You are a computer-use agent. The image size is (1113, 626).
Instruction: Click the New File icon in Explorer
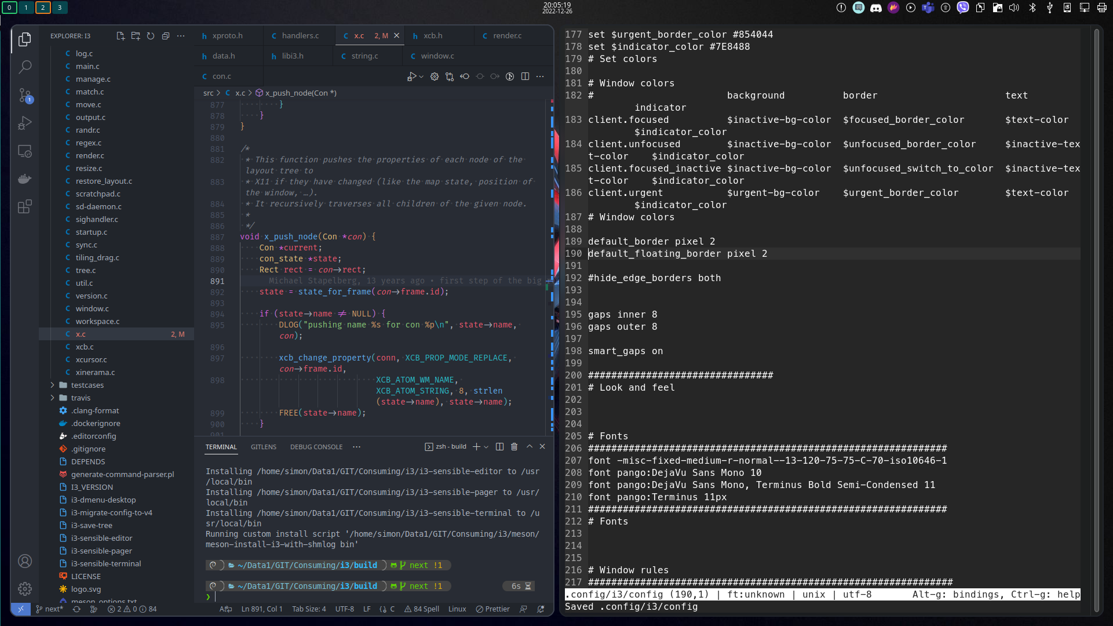[x=121, y=36]
